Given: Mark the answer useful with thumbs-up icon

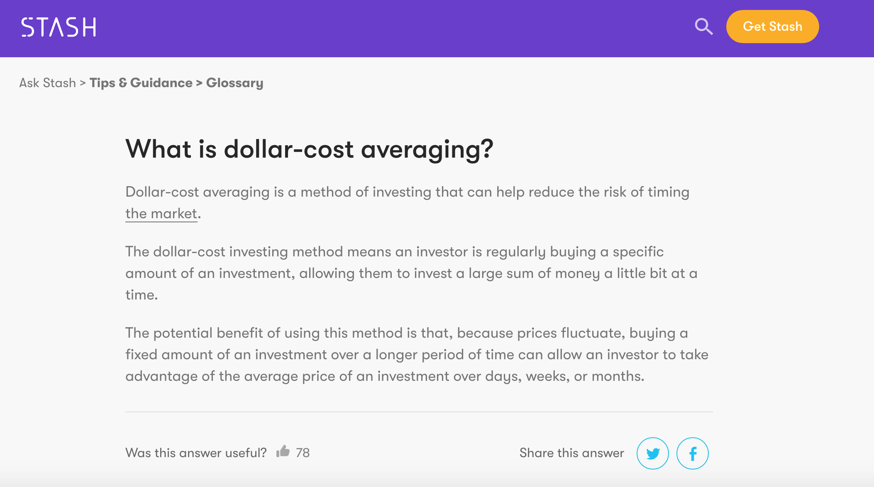Looking at the screenshot, I should point(283,451).
